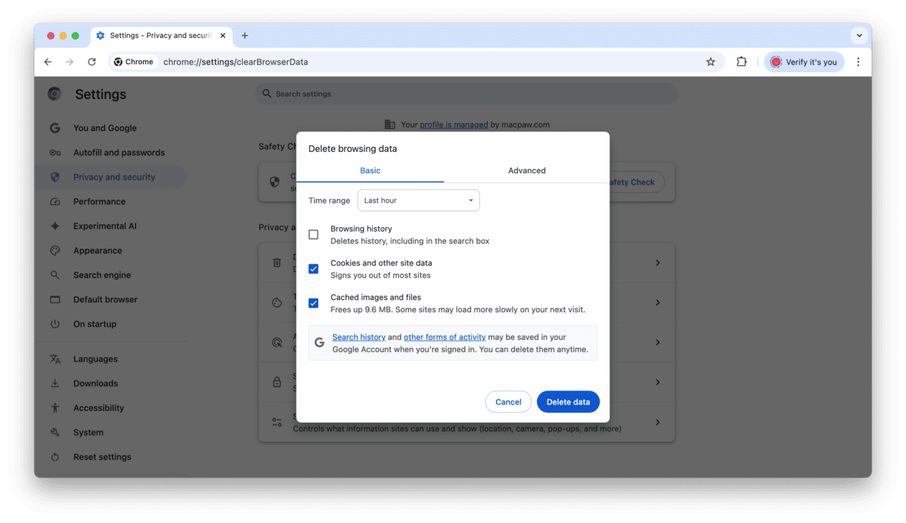
Task: Reload the page with refresh icon
Action: pyautogui.click(x=92, y=62)
